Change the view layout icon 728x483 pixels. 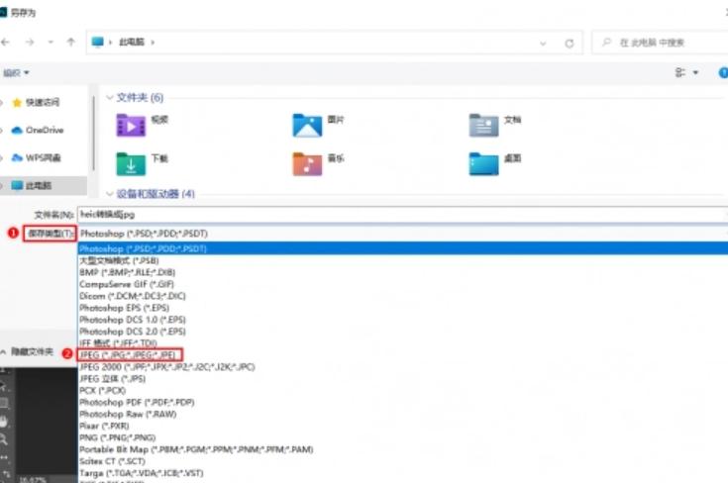[x=680, y=72]
